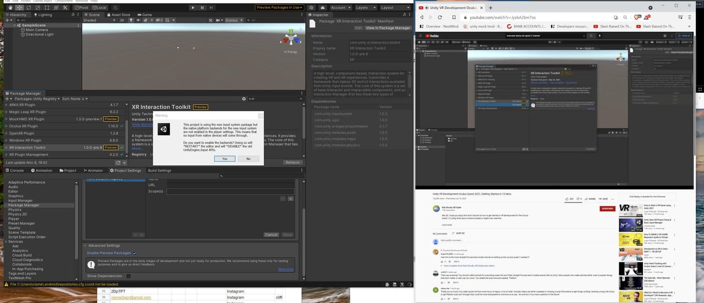Select OpenXR Plugin package

point(66,133)
